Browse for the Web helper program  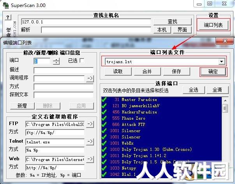[x=90, y=159]
